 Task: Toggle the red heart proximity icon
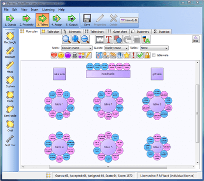point(54,55)
